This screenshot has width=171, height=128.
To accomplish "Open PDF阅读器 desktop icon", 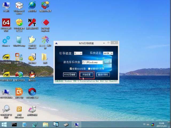I will pyautogui.click(x=6, y=59).
